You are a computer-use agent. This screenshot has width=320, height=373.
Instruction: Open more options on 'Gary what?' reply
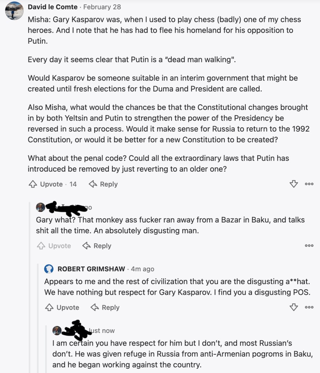coord(309,246)
